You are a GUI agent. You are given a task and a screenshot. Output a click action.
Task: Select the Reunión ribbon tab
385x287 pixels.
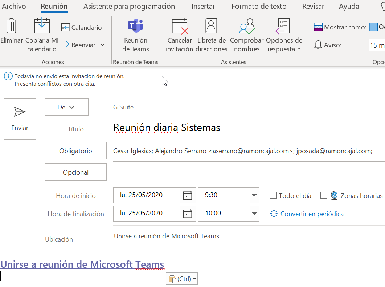[x=54, y=7]
